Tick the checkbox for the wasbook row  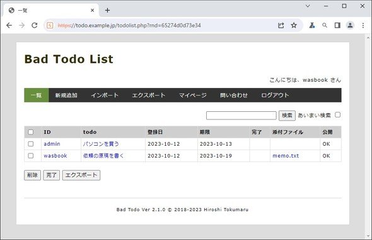(31, 156)
